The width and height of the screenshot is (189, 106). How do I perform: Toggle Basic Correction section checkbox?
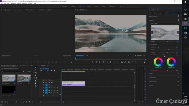click(178, 16)
